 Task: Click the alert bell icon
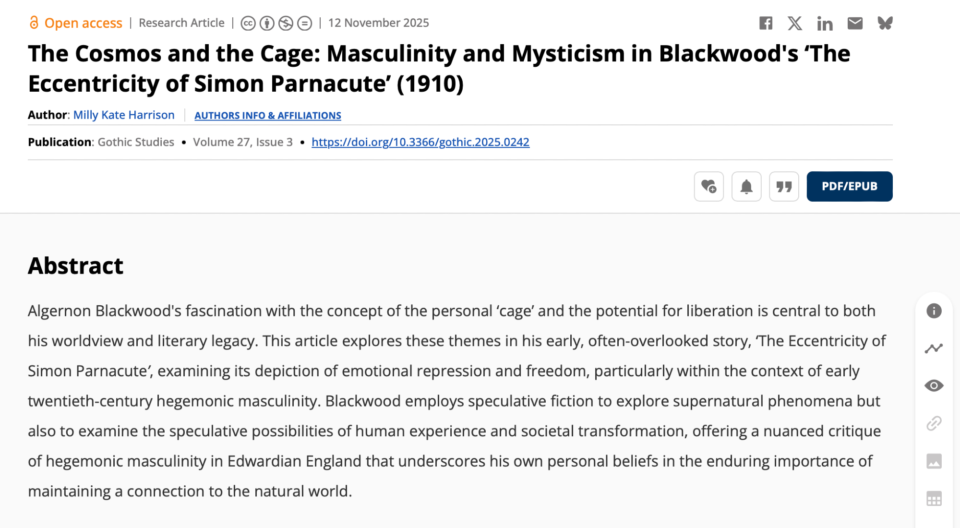(x=746, y=186)
